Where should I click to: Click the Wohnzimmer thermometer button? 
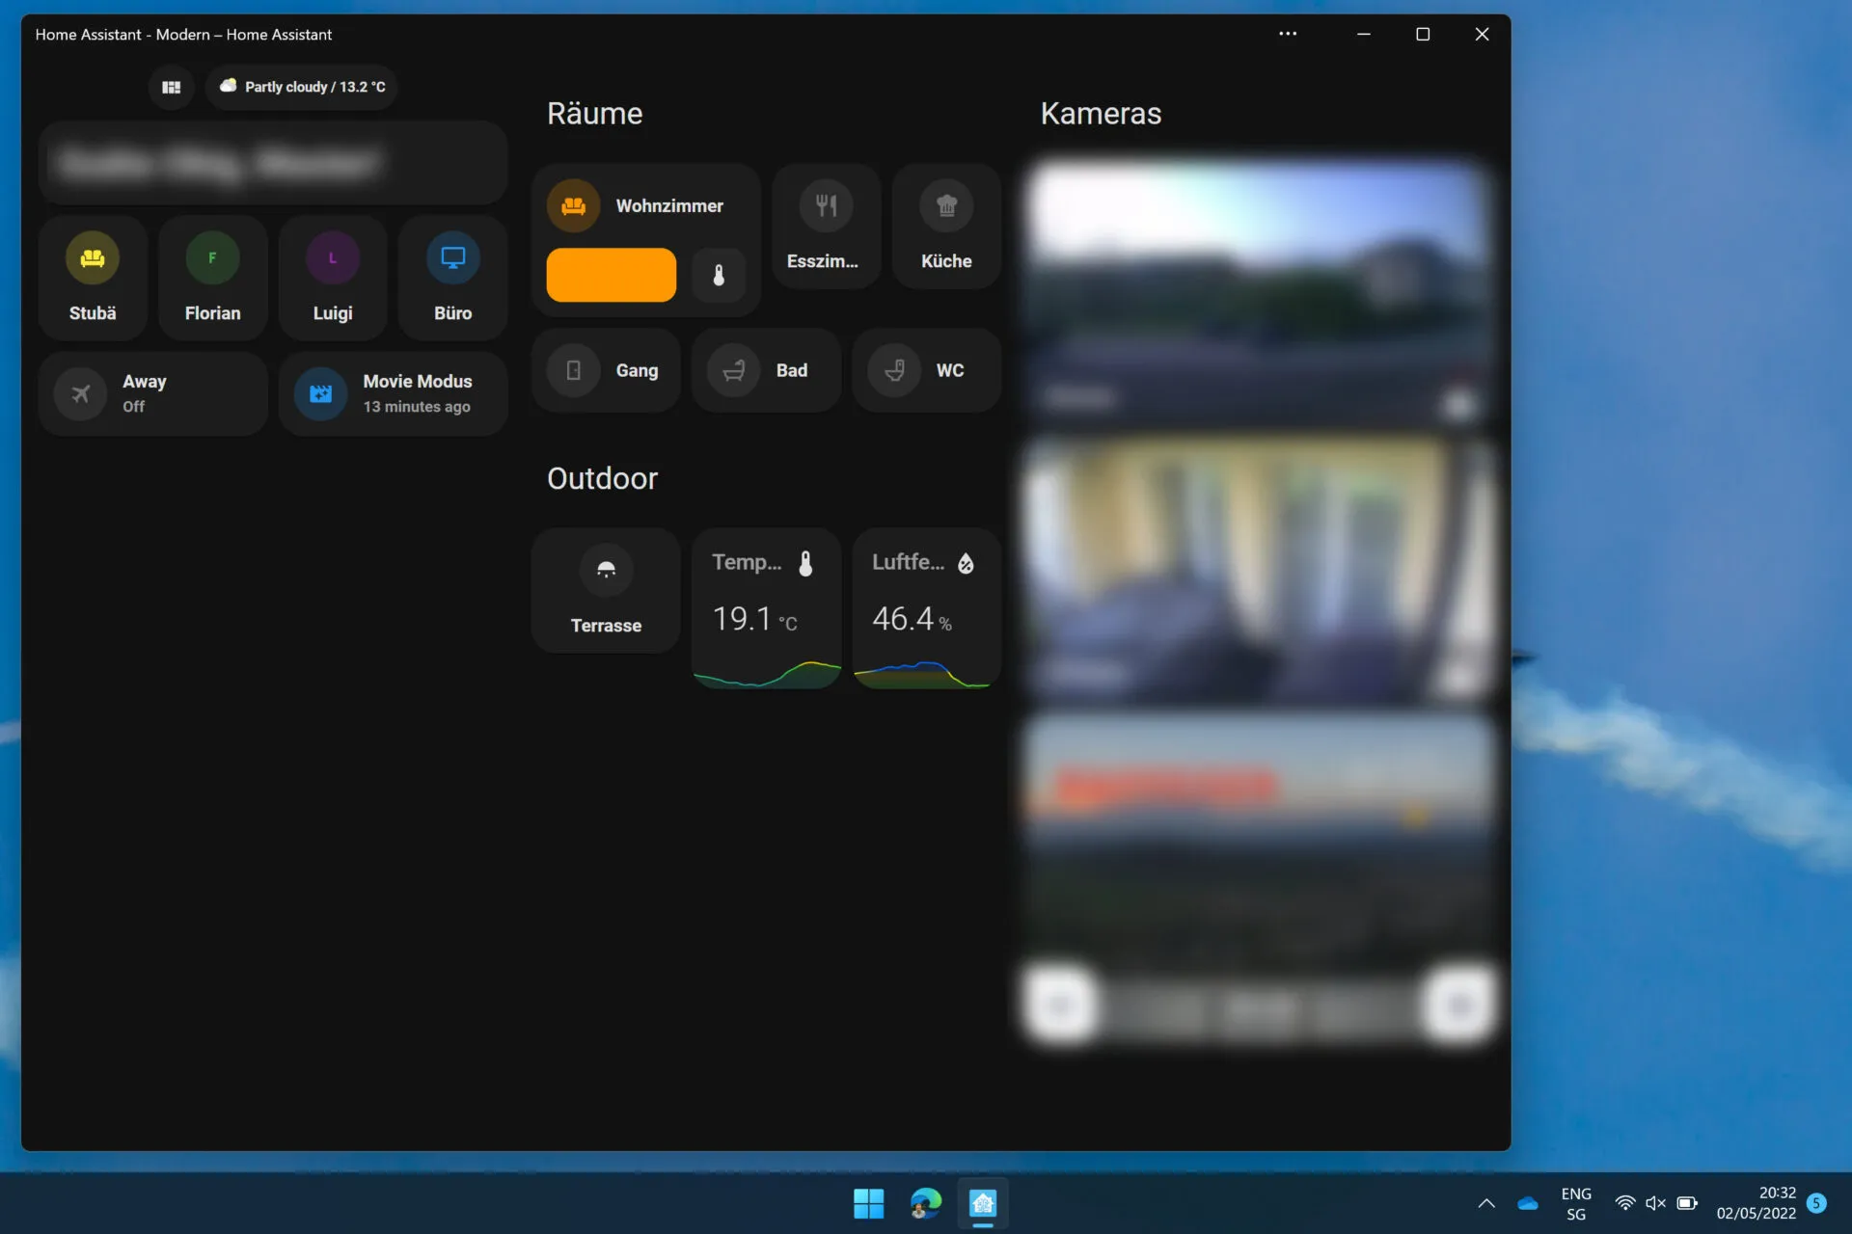pyautogui.click(x=719, y=275)
